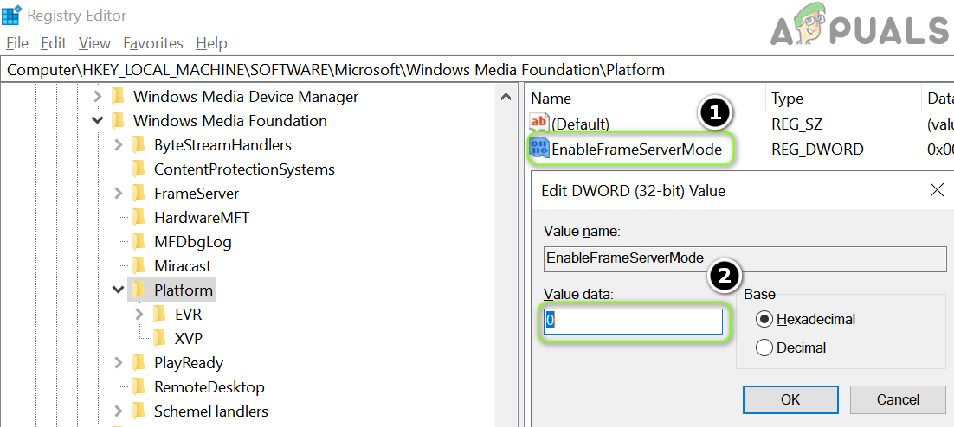Open the Edit menu

pos(54,43)
